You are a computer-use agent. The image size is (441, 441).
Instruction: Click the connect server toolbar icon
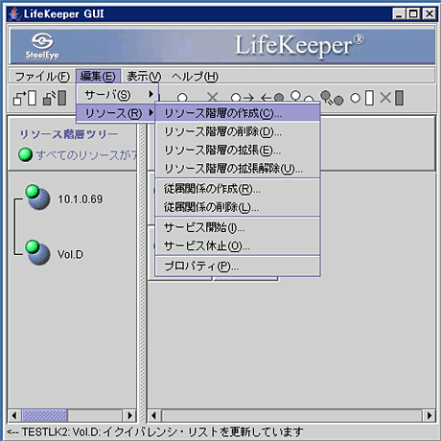(x=25, y=98)
